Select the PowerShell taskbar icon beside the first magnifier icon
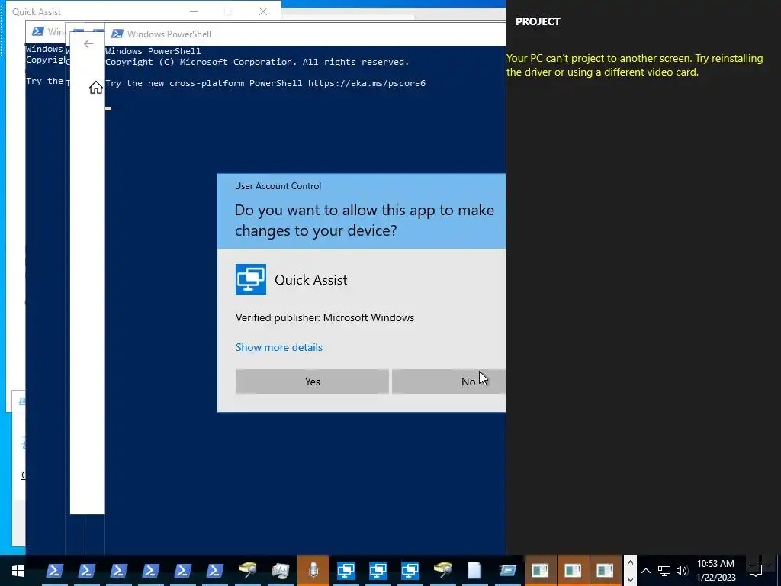This screenshot has width=781, height=586. tap(214, 571)
